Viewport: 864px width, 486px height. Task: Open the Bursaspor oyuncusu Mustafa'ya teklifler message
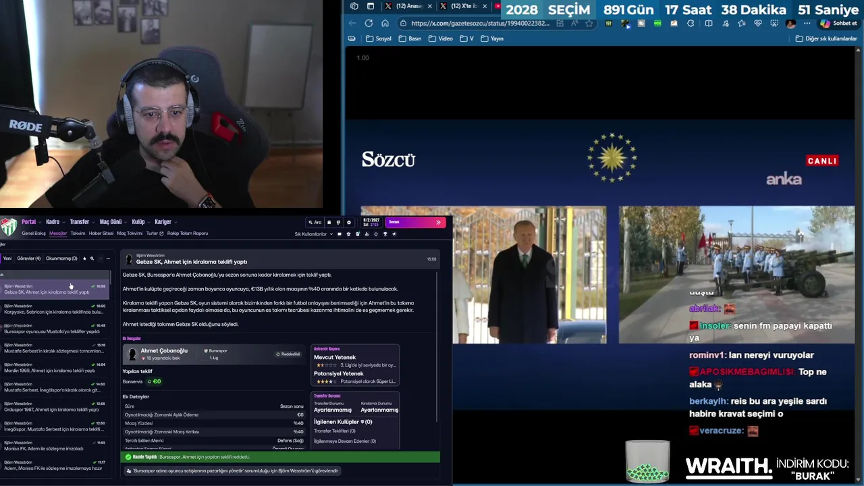[54, 329]
